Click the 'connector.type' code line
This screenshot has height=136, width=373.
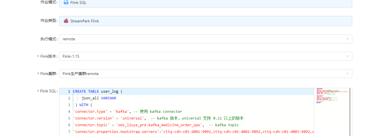point(128,111)
